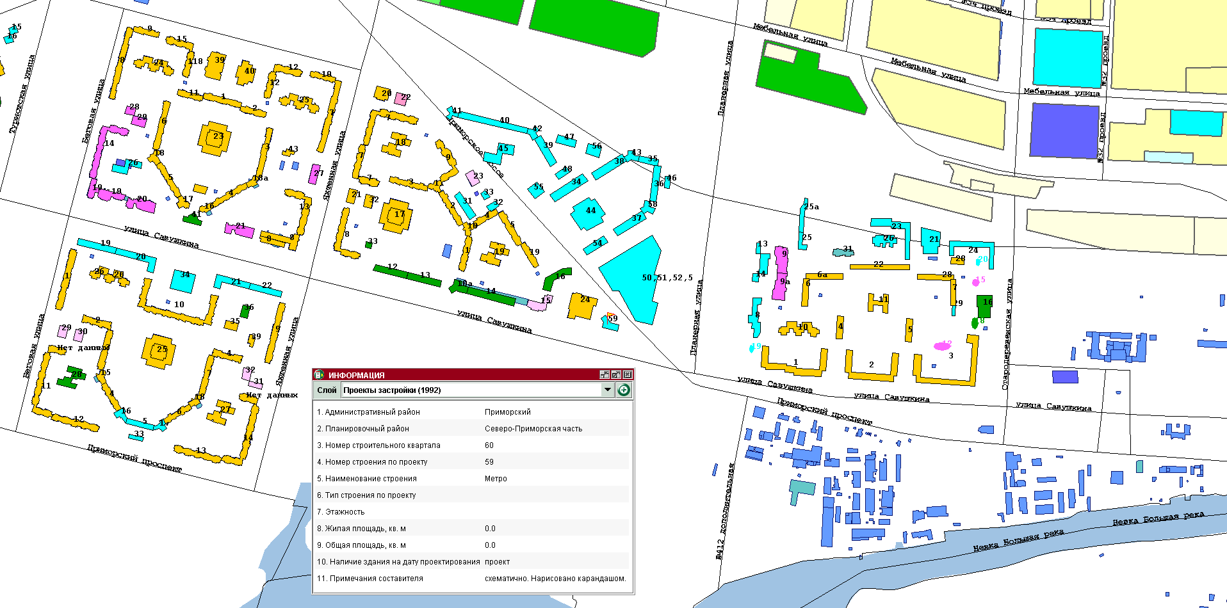Select the 'Этажность' attribute row
The width and height of the screenshot is (1227, 608).
tap(473, 512)
